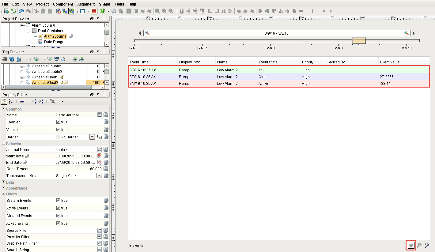Open the Tools menu
The image size is (435, 252).
coord(119,4)
